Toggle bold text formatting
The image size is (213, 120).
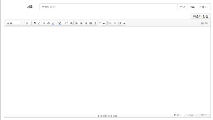click(35, 23)
